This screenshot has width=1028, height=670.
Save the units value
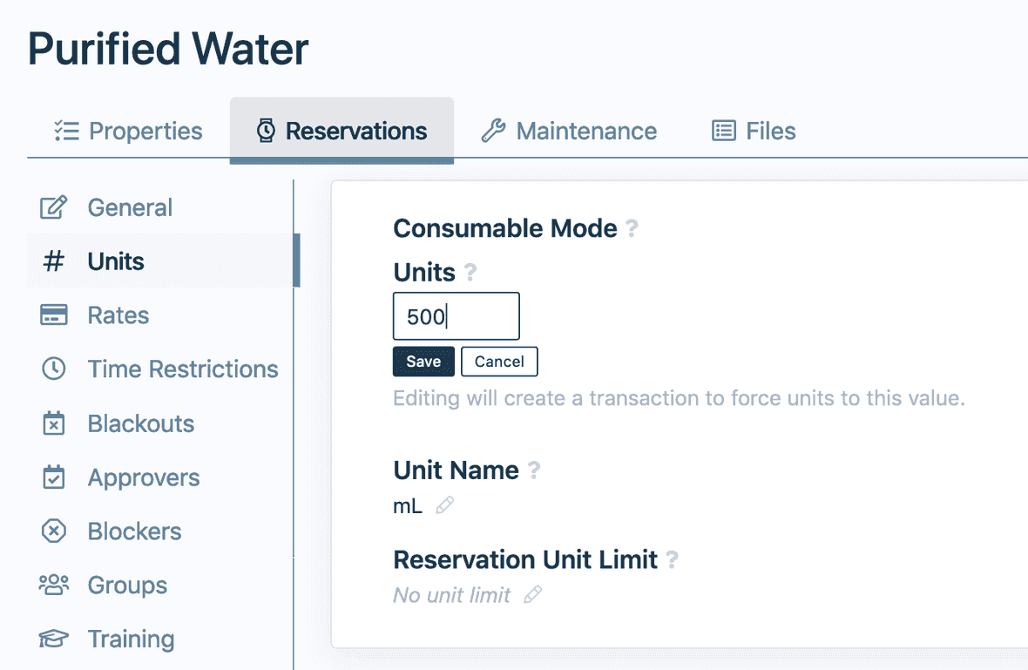423,362
